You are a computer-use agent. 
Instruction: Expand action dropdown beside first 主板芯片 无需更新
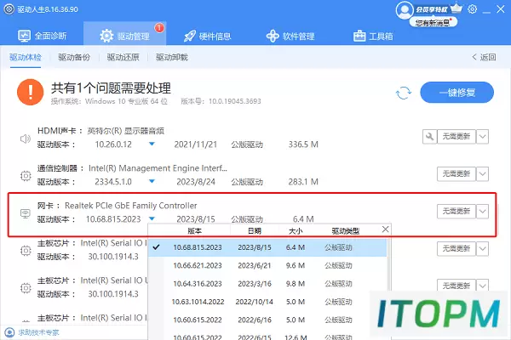pyautogui.click(x=482, y=248)
